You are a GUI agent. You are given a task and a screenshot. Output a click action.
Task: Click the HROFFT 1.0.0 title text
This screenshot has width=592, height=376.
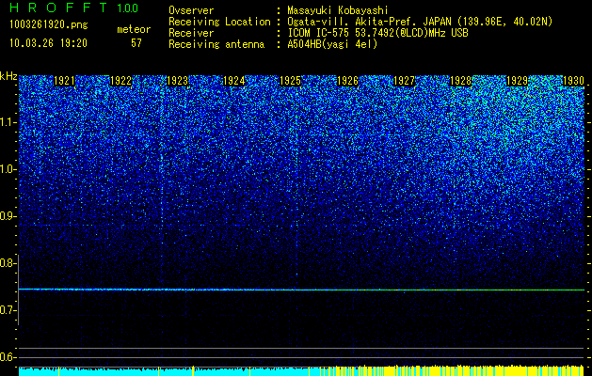pyautogui.click(x=74, y=8)
